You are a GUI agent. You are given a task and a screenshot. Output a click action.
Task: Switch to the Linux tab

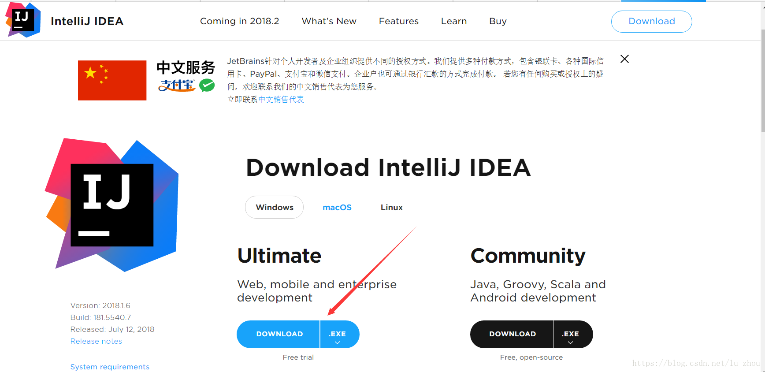tap(391, 207)
